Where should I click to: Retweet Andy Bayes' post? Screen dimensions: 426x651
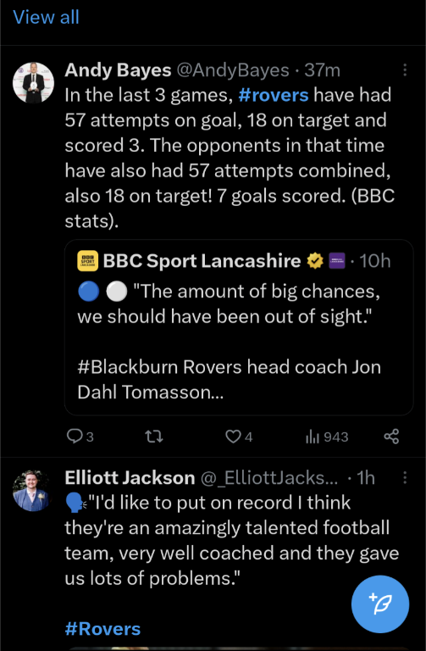[x=154, y=437]
